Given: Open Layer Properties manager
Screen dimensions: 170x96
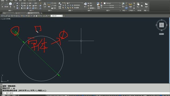Looking at the screenshot, I should click(60, 5).
